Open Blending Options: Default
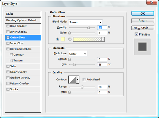Screen dimensions: 159x118 pyautogui.click(x=23, y=20)
